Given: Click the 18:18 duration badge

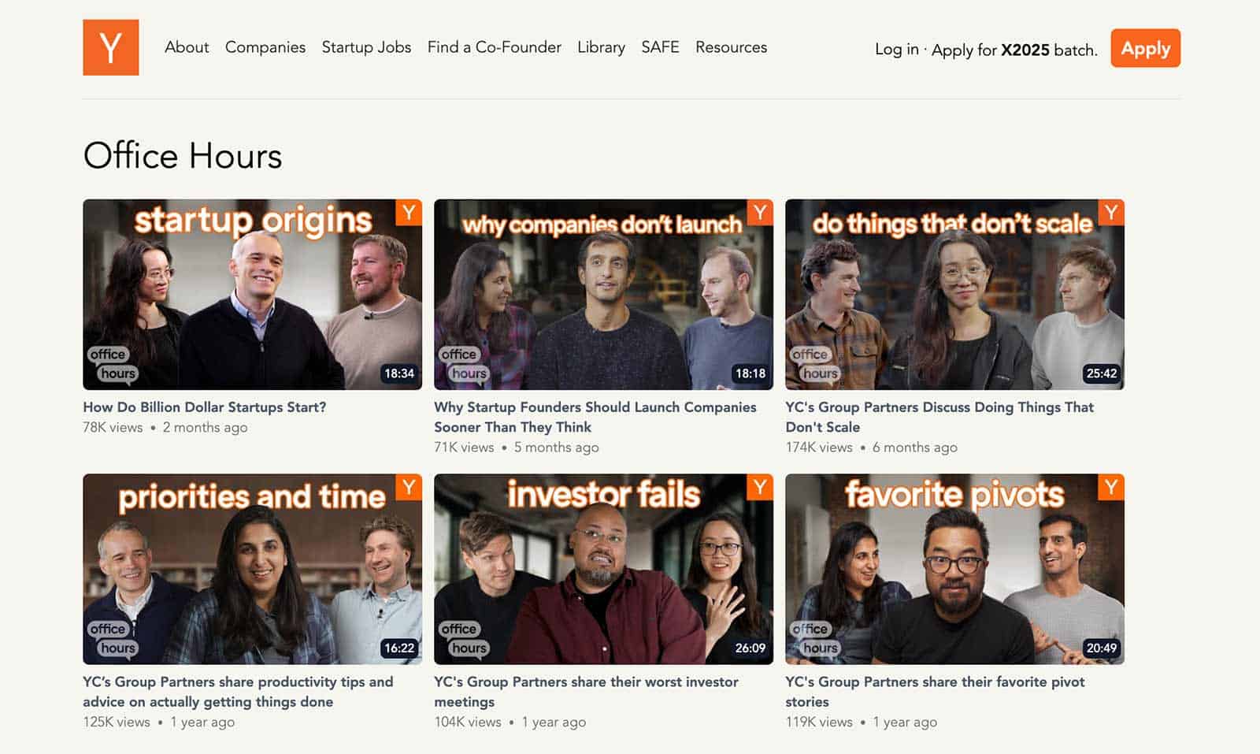Looking at the screenshot, I should tap(750, 373).
